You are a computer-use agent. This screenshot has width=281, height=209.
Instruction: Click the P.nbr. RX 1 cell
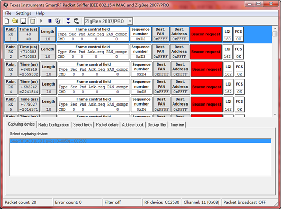click(11, 34)
